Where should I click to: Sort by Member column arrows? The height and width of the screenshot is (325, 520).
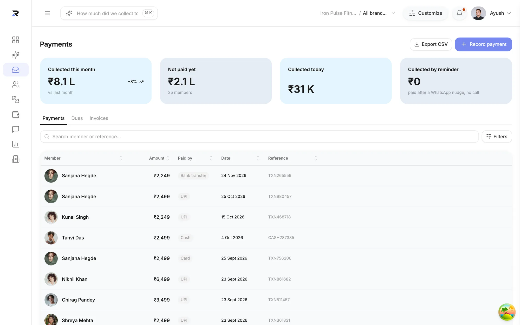coord(121,158)
